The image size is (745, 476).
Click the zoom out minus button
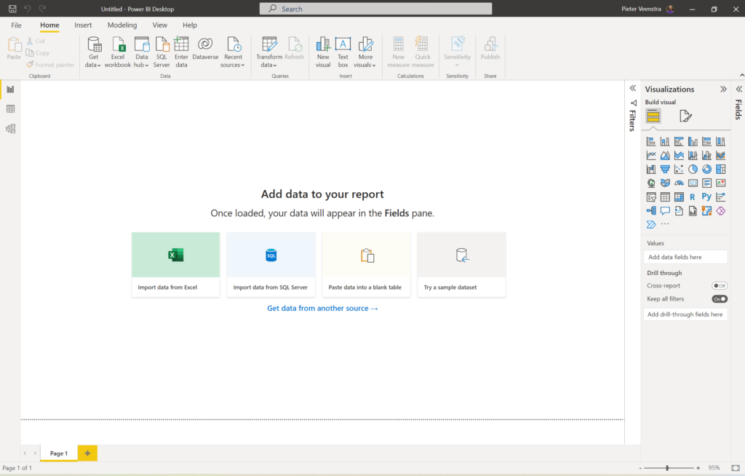[640, 468]
